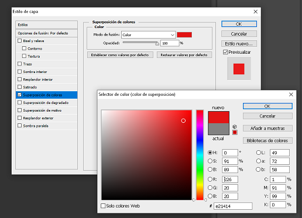This screenshot has width=302, height=218.
Task: Enable Textura checkbox
Action: click(x=24, y=56)
